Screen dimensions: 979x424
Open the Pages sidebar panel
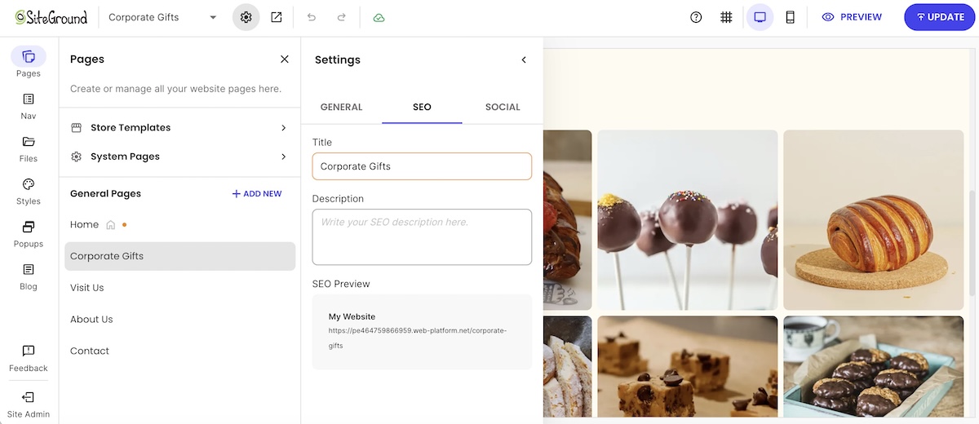29,62
